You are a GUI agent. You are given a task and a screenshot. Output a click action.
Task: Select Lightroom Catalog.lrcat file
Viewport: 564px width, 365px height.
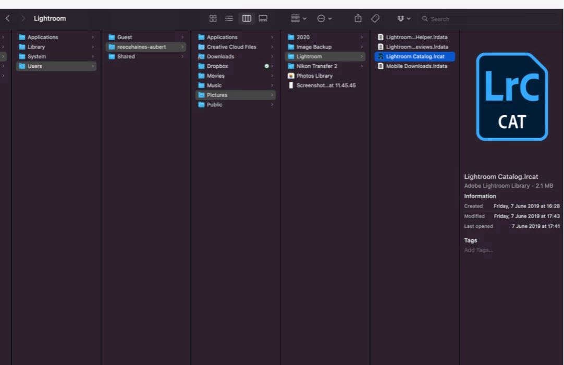[x=415, y=56]
